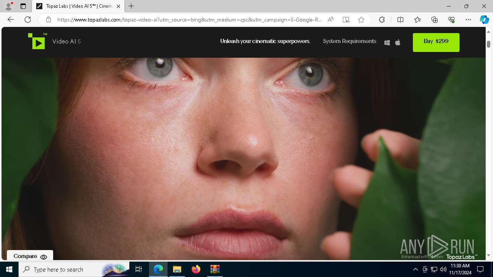Open Split screen view
This screenshot has height=277, width=493.
point(400,20)
